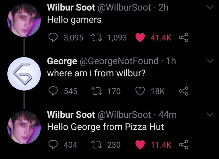This screenshot has height=159, width=219.
Task: Retweet George's "where am i from wilbur?" tweet
Action: (99, 91)
